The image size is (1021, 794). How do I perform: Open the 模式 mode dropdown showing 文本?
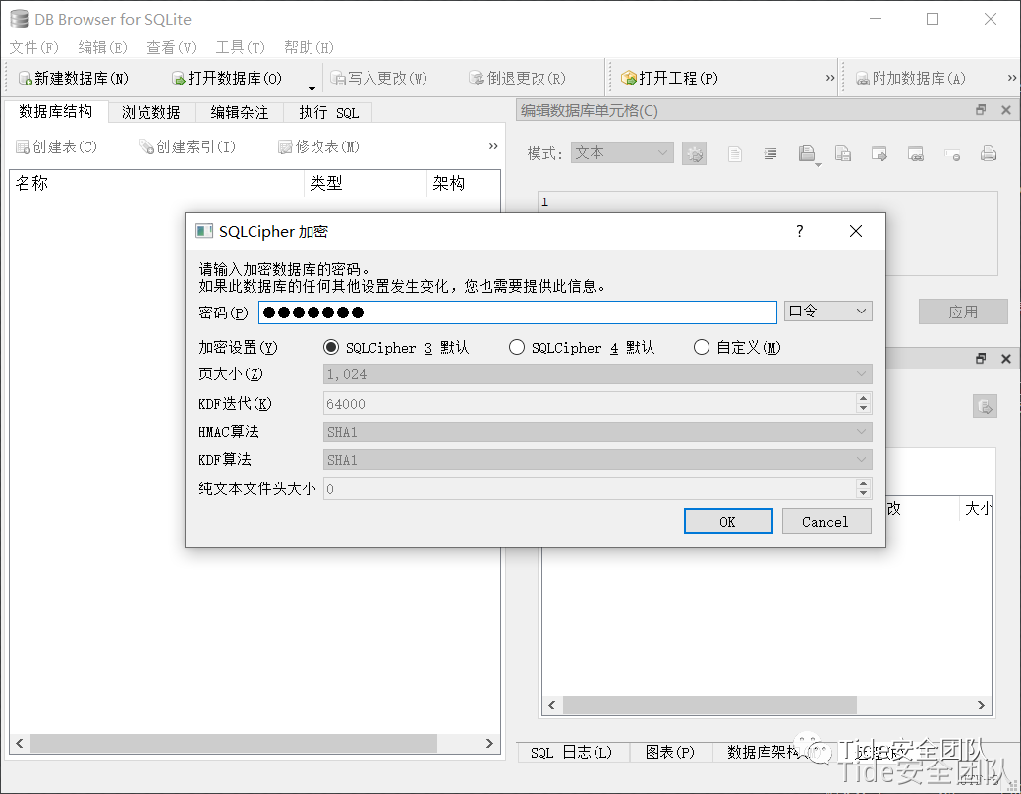(622, 153)
